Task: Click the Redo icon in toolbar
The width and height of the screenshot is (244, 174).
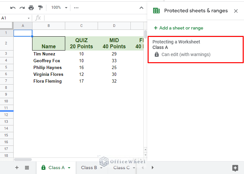Action: click(x=22, y=7)
